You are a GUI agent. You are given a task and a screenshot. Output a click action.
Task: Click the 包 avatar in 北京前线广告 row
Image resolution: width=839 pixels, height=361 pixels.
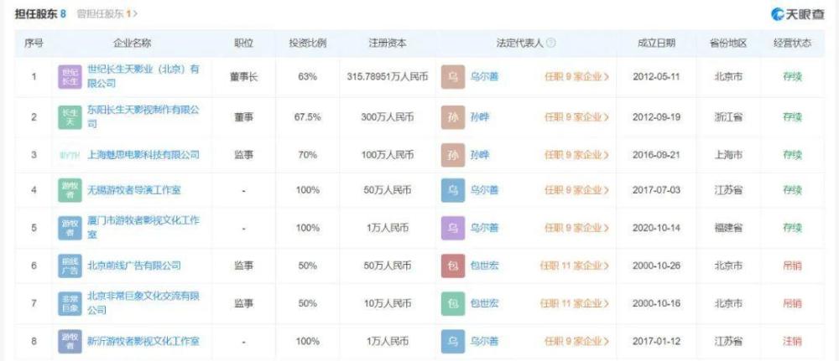click(453, 266)
